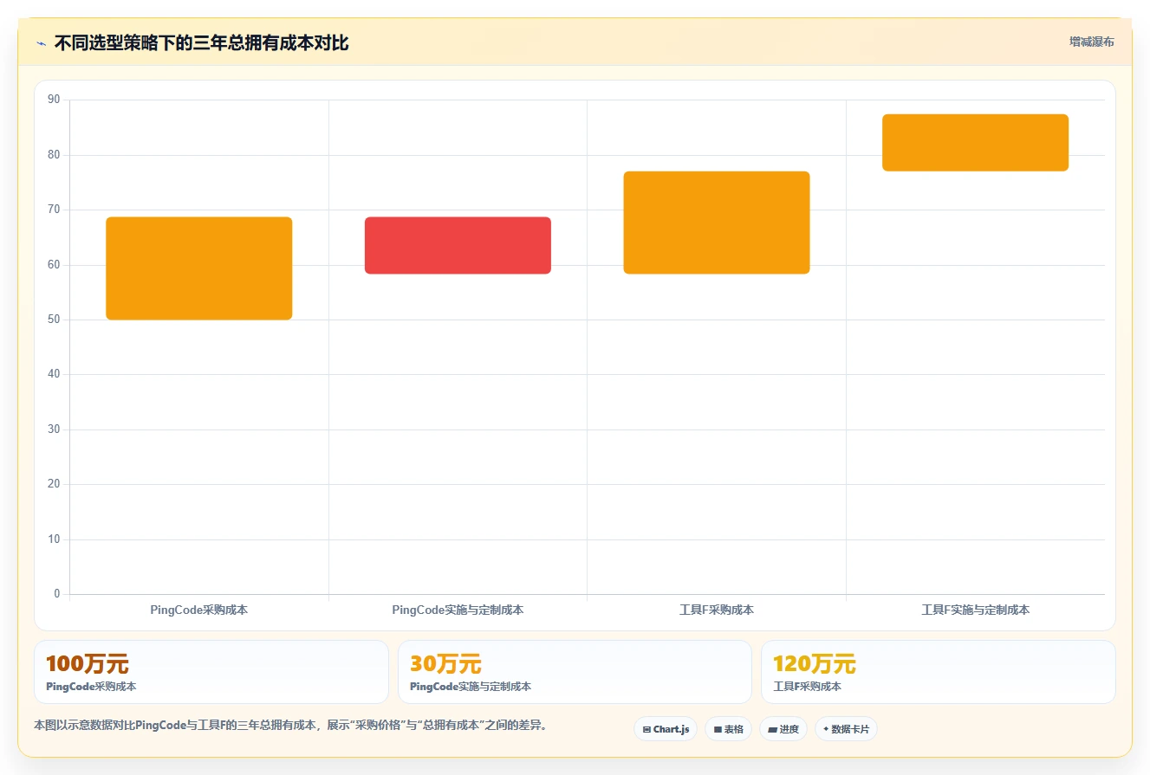Viewport: 1150px width, 775px height.
Task: Click the 进度 tag pill
Action: pos(783,729)
